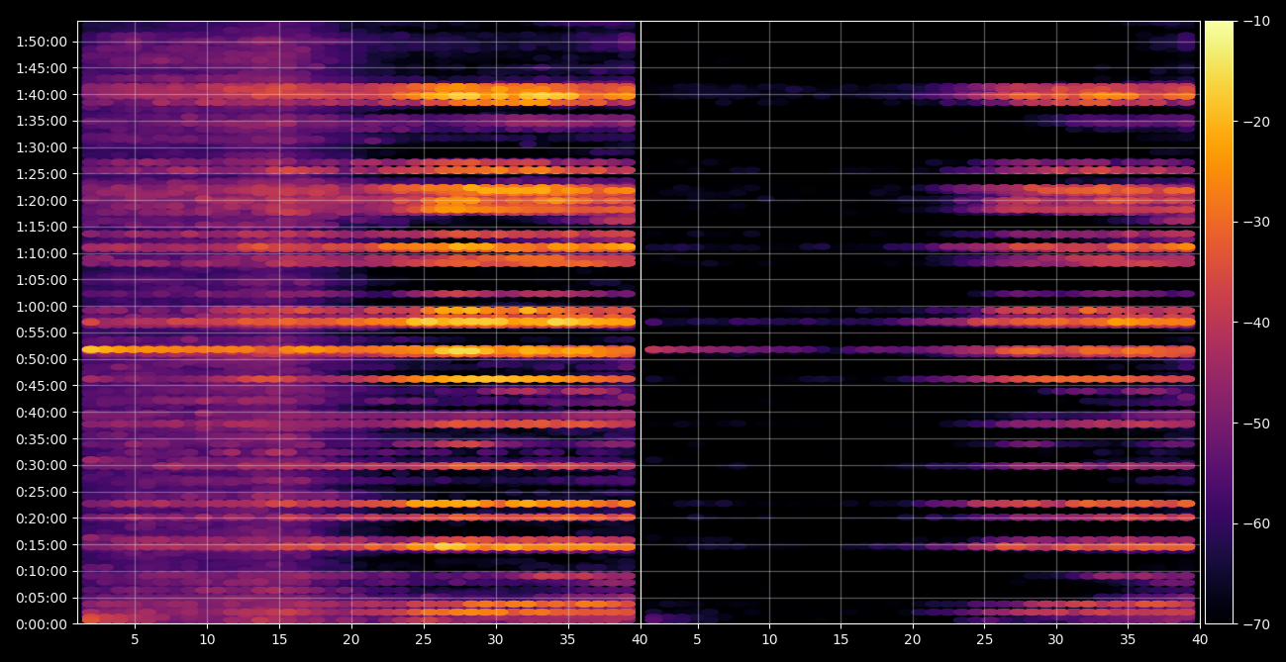Click x-axis tick 35 of left heatmap
Viewport: 1286px width, 662px height.
click(568, 640)
